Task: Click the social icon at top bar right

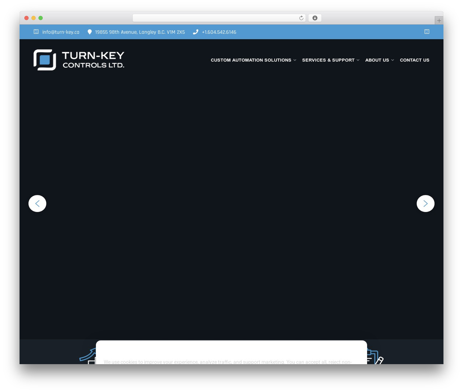Action: (x=427, y=32)
